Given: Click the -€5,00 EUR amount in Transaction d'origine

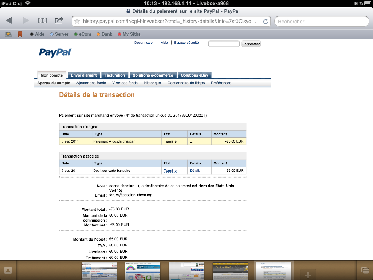Looking at the screenshot, I should [234, 141].
